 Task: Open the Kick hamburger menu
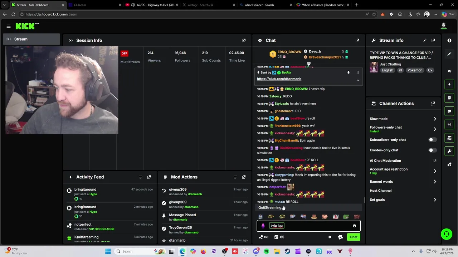[9, 26]
